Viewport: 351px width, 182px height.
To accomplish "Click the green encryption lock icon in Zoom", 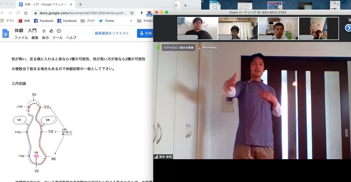I will [x=158, y=48].
